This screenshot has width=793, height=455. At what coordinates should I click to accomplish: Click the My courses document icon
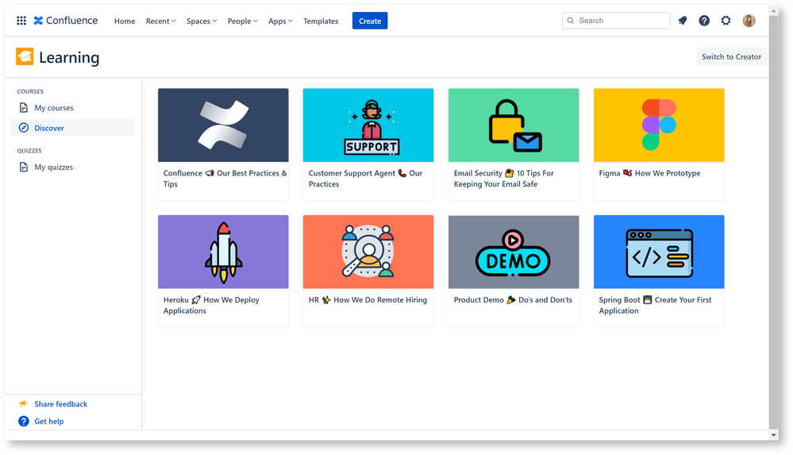click(x=24, y=108)
